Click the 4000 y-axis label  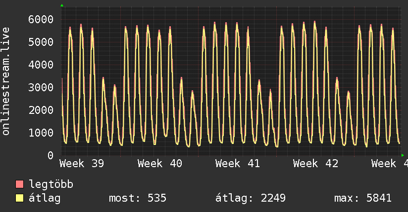[41, 65]
